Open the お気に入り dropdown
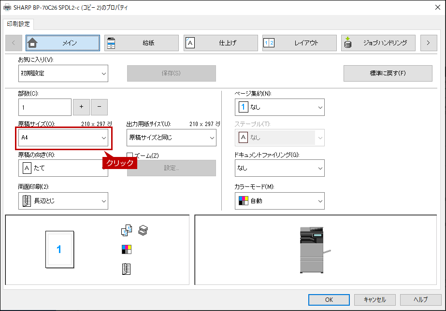This screenshot has height=311, width=446. click(63, 73)
